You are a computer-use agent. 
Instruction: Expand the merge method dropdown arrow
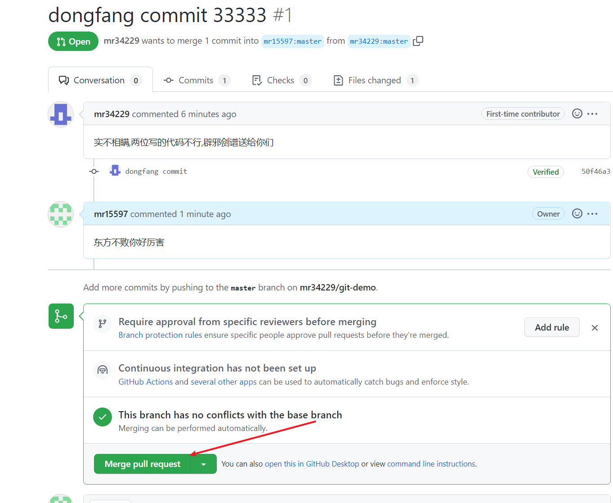[204, 464]
